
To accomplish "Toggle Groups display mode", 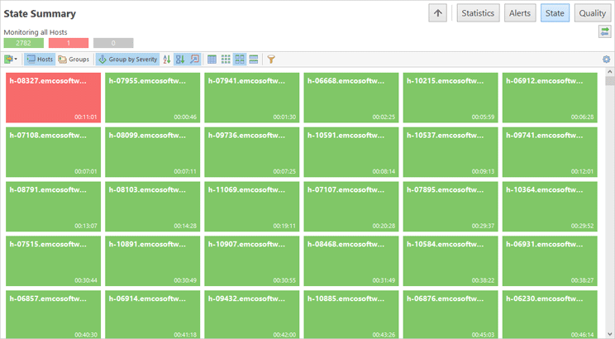I will 74,60.
